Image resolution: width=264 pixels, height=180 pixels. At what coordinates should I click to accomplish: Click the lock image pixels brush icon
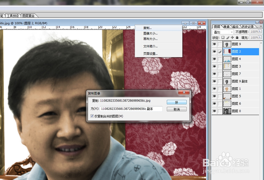[x=228, y=37]
